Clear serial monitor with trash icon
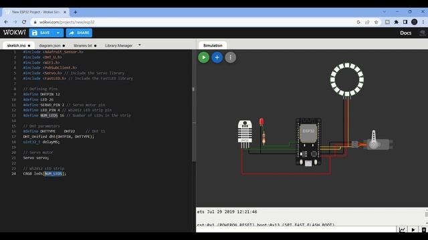 coord(423,229)
